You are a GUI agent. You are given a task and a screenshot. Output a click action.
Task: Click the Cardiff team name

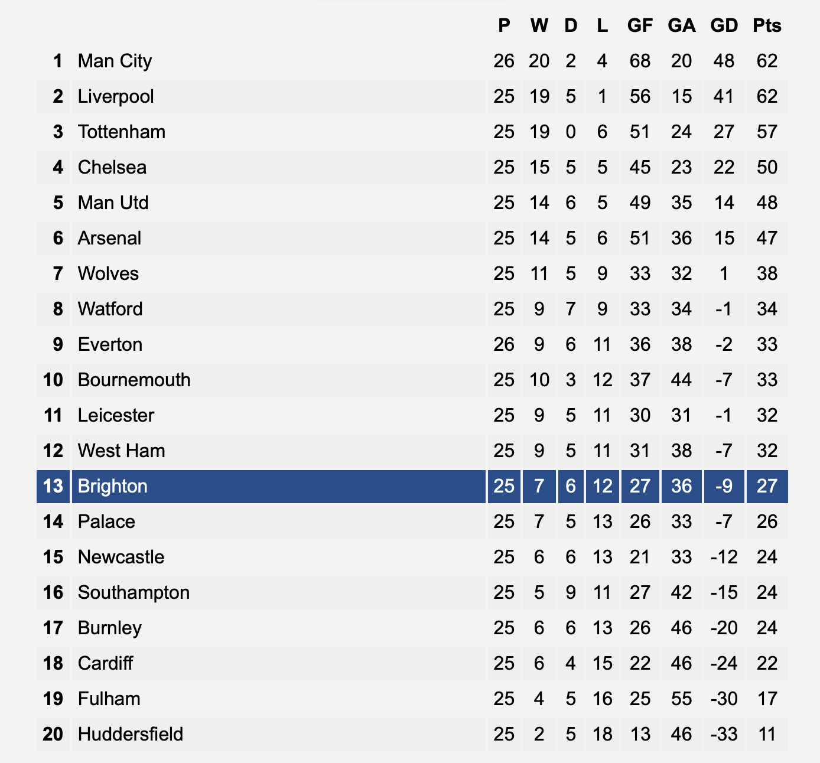105,663
